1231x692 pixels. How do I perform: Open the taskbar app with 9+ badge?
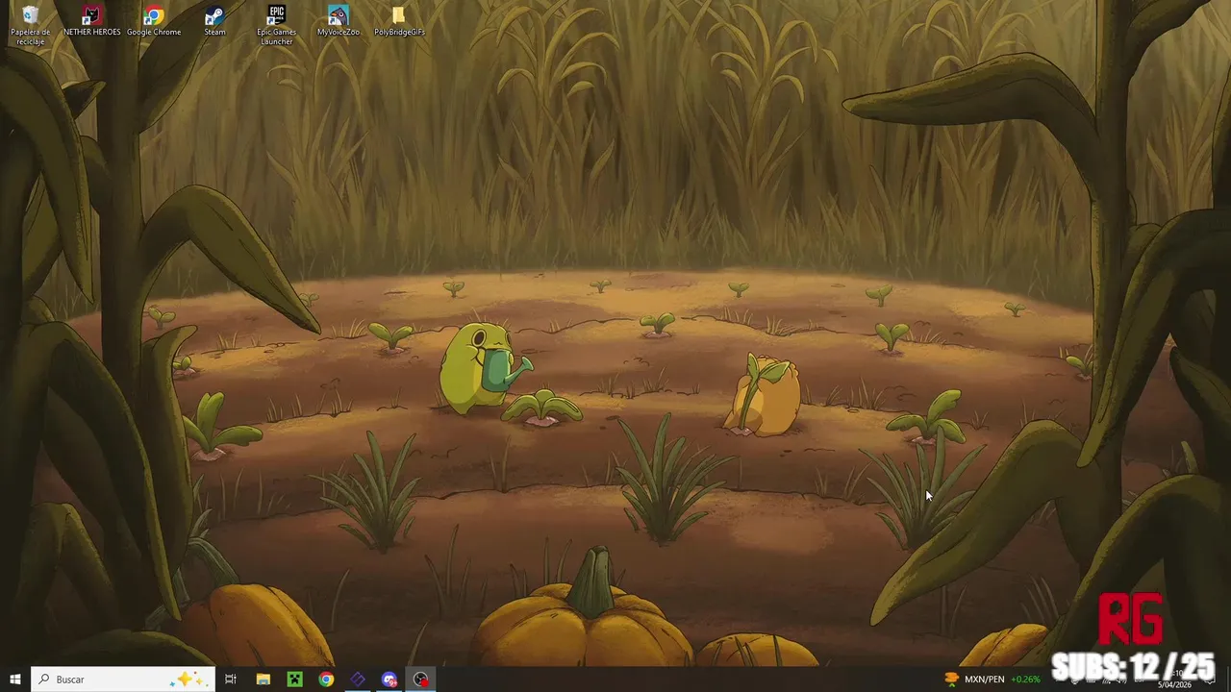click(389, 680)
